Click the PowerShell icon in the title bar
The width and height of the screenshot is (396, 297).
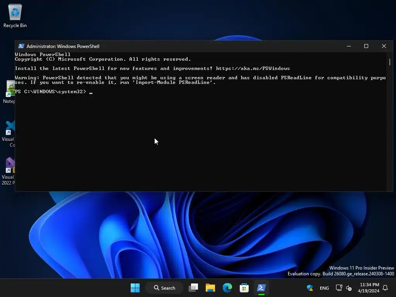[x=21, y=46]
